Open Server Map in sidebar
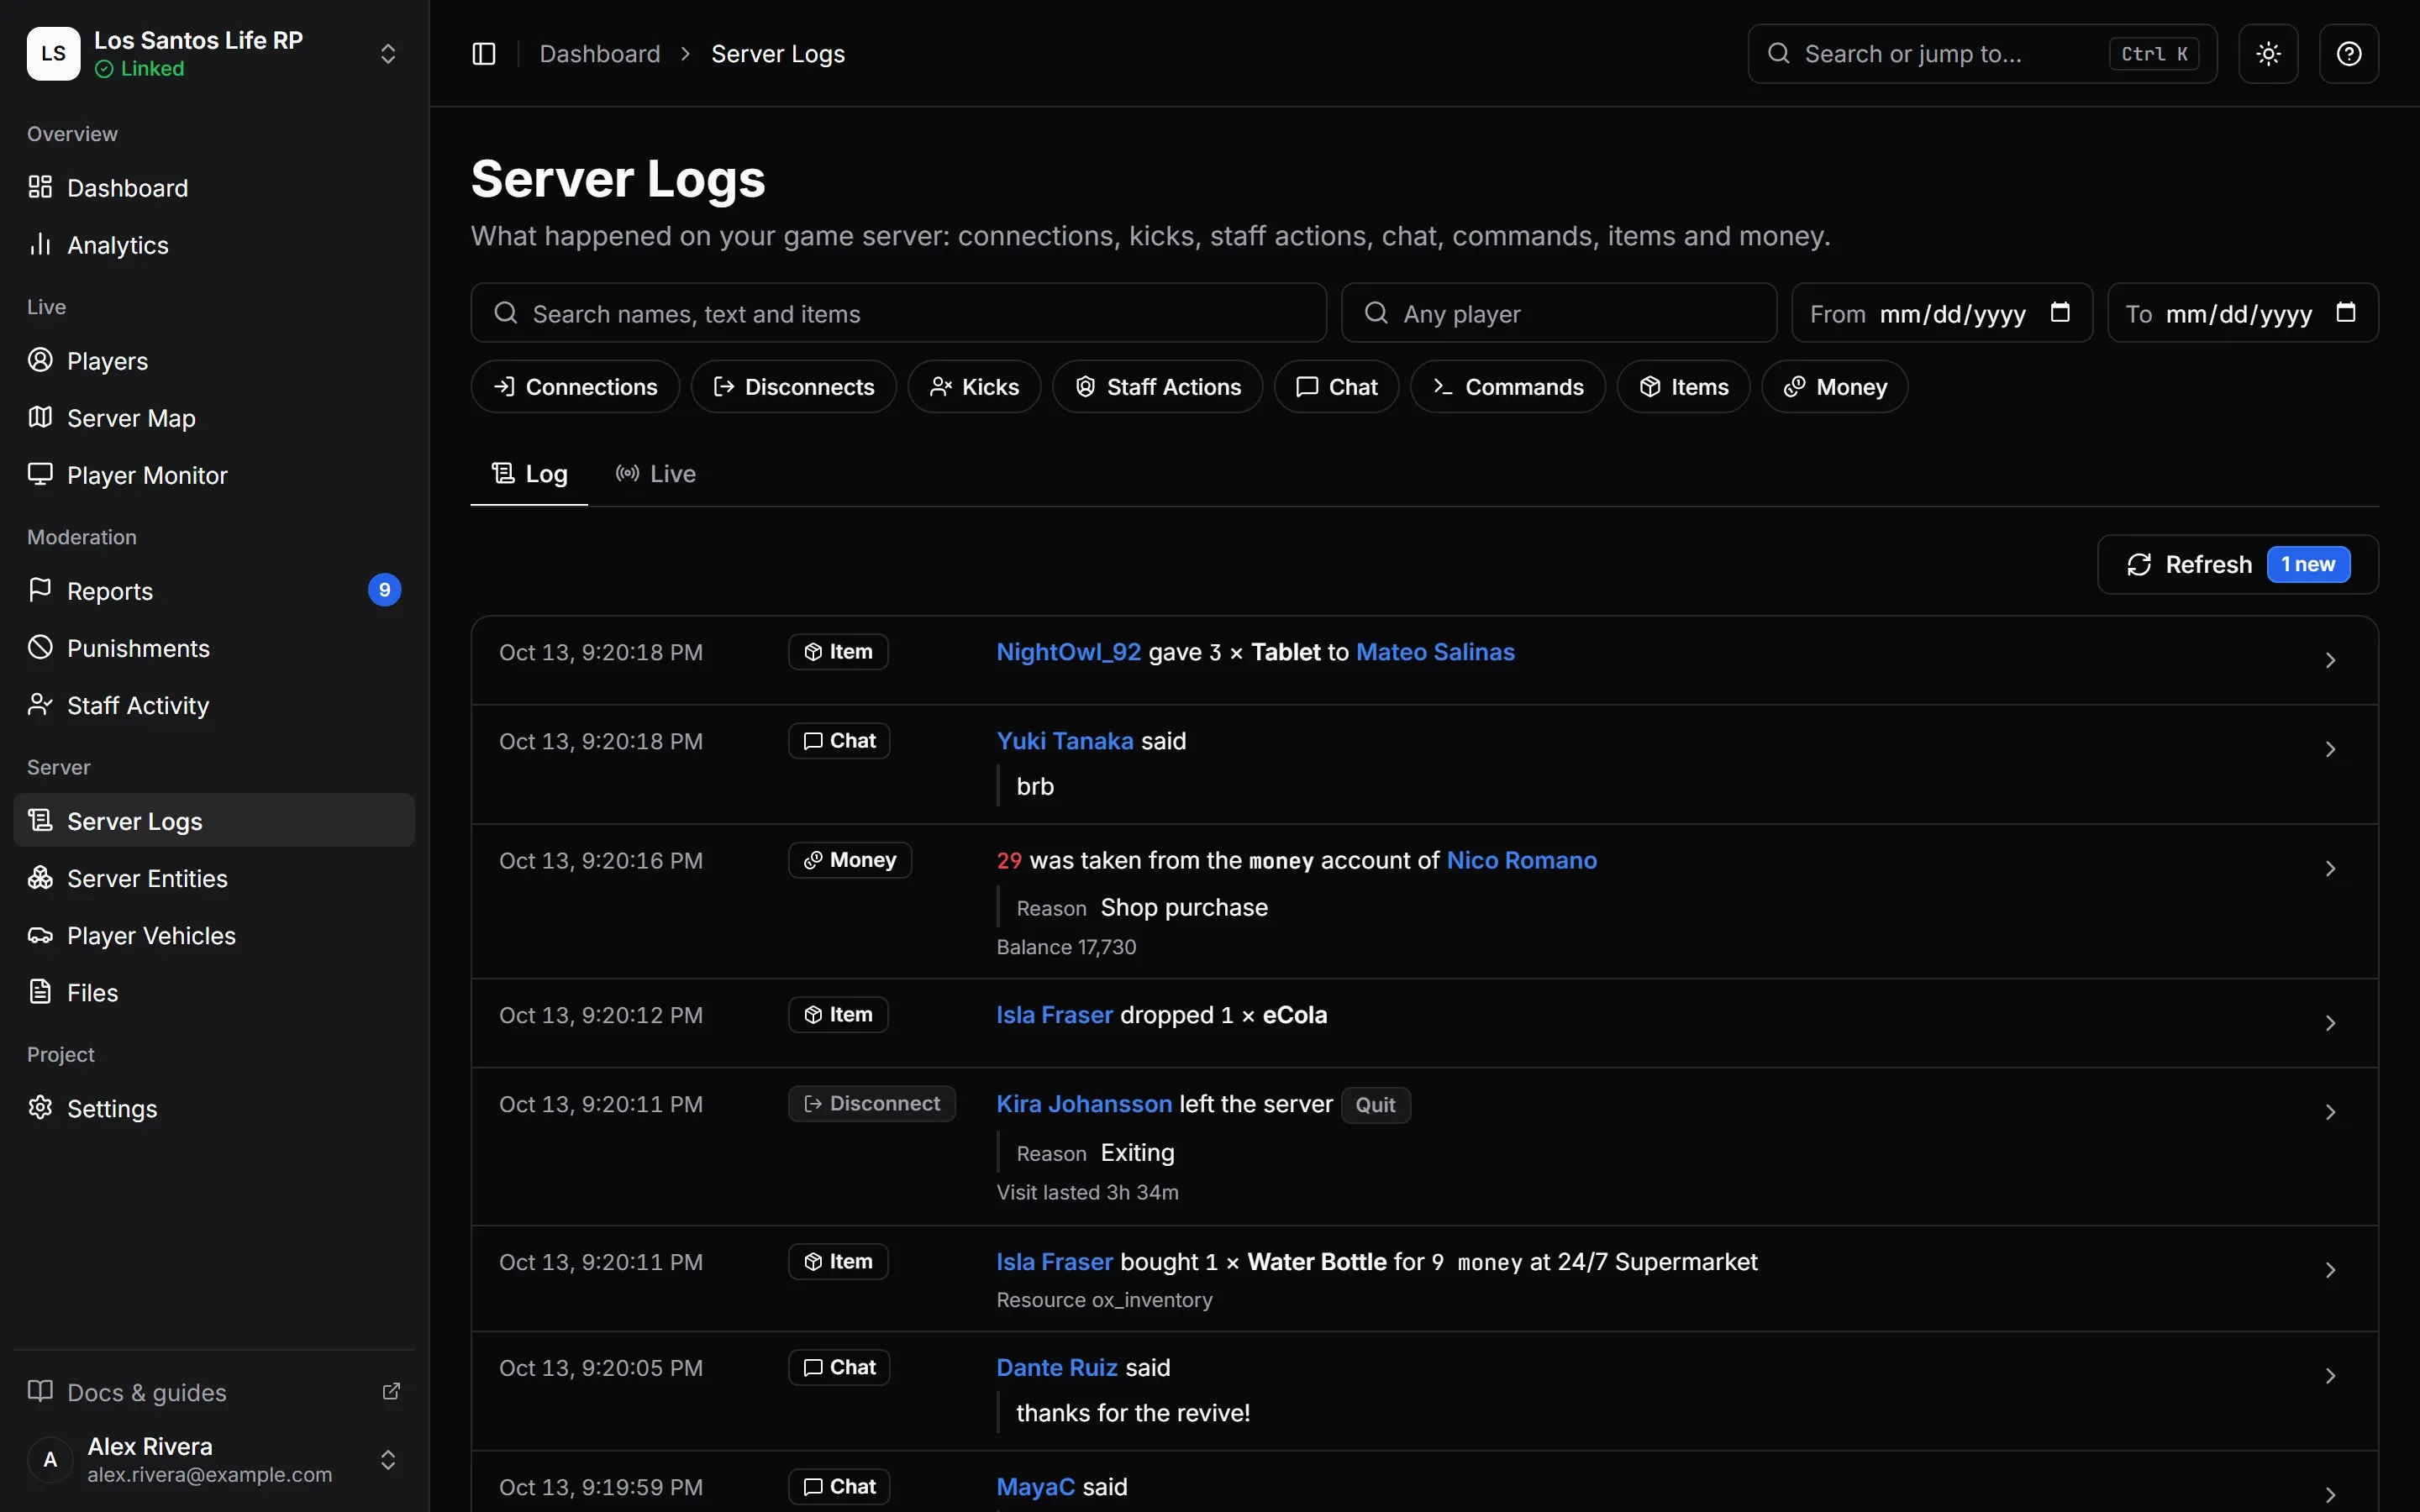This screenshot has width=2420, height=1512. coord(214,418)
